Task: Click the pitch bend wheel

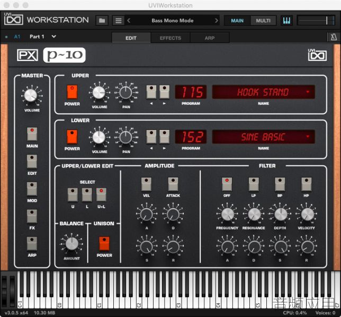Action: [x=4, y=291]
